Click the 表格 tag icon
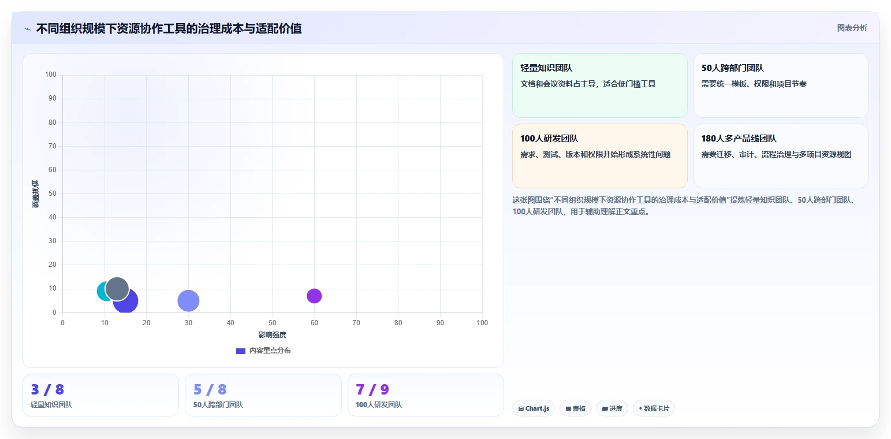 click(x=568, y=408)
